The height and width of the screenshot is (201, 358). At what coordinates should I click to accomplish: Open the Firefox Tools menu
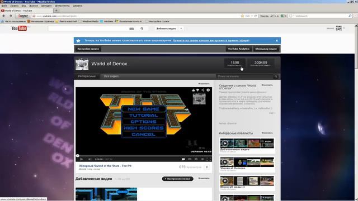tap(62, 6)
